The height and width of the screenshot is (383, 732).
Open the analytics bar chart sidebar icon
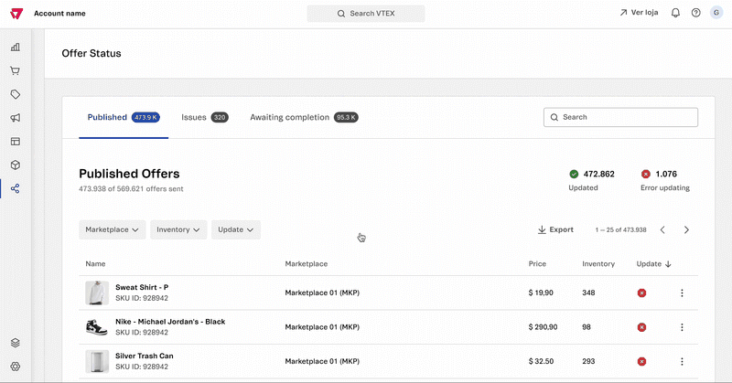[x=16, y=47]
